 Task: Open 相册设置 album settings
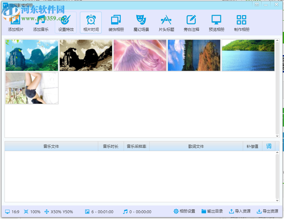(x=185, y=211)
